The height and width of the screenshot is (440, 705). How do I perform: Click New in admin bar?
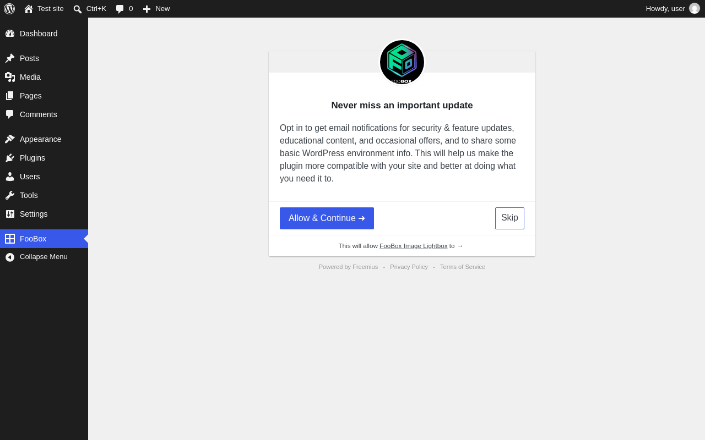click(162, 9)
